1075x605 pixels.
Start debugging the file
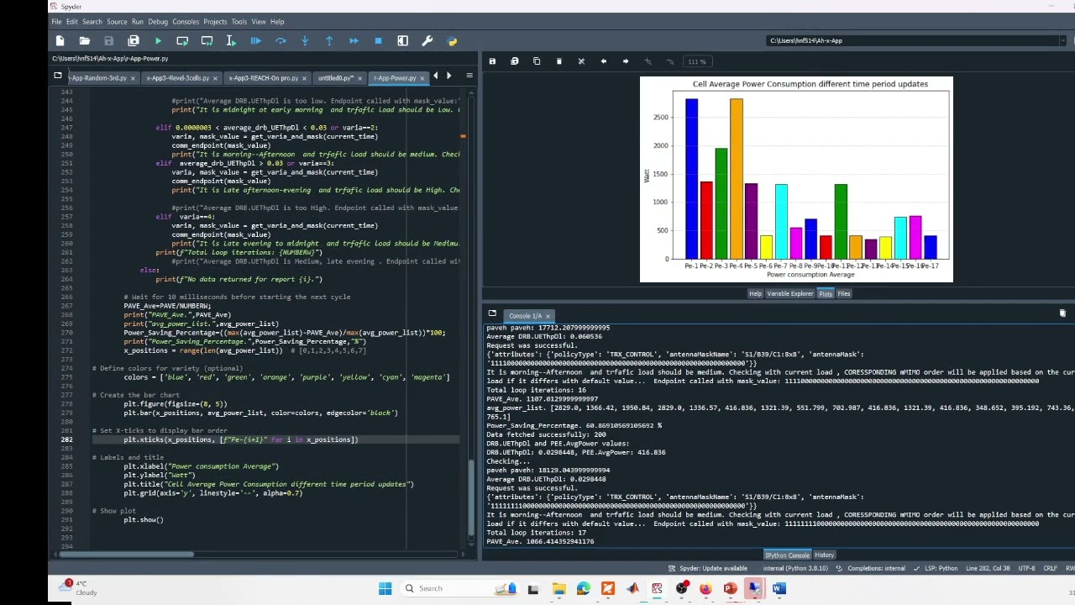point(255,40)
